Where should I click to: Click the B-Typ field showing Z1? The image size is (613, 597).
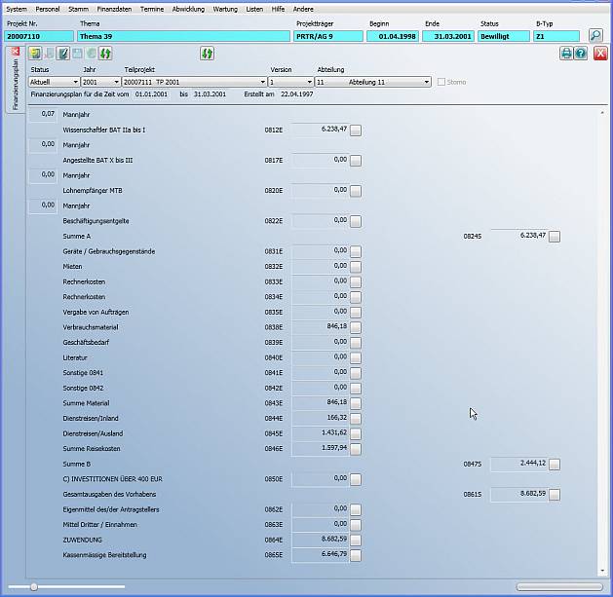556,36
